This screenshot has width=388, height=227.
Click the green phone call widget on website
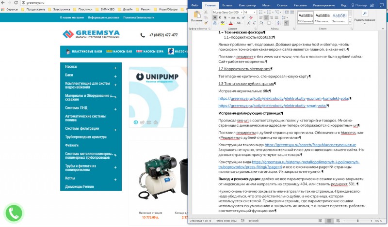(14, 213)
